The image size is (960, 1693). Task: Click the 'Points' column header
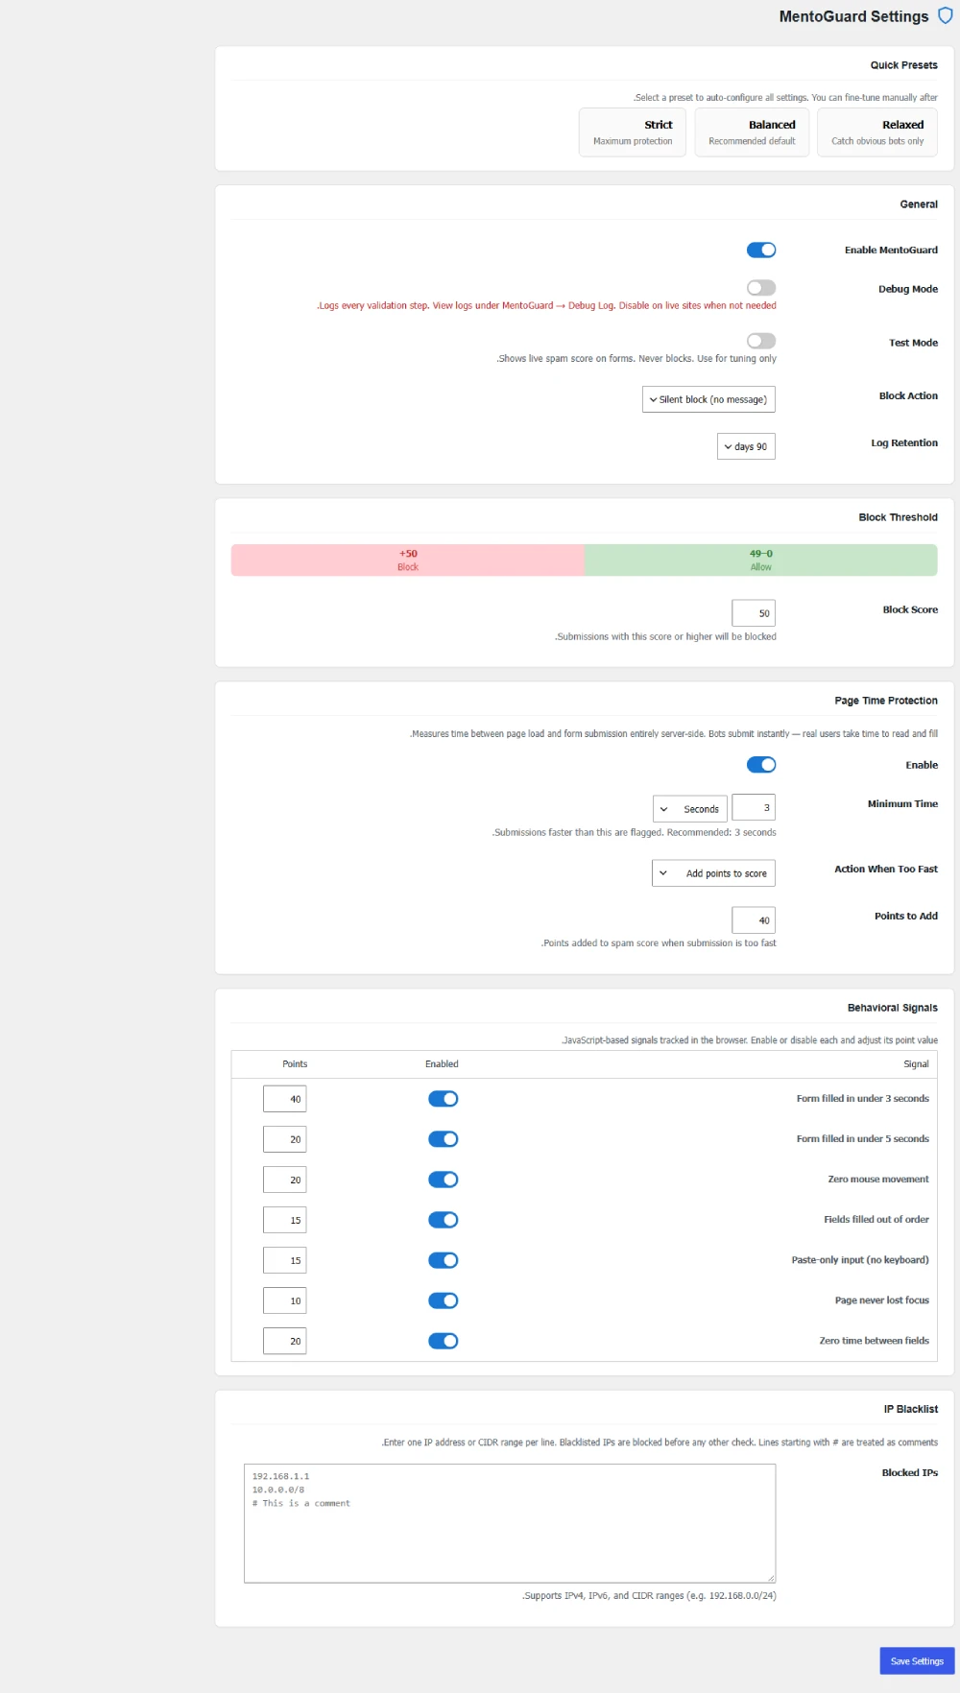pyautogui.click(x=295, y=1064)
